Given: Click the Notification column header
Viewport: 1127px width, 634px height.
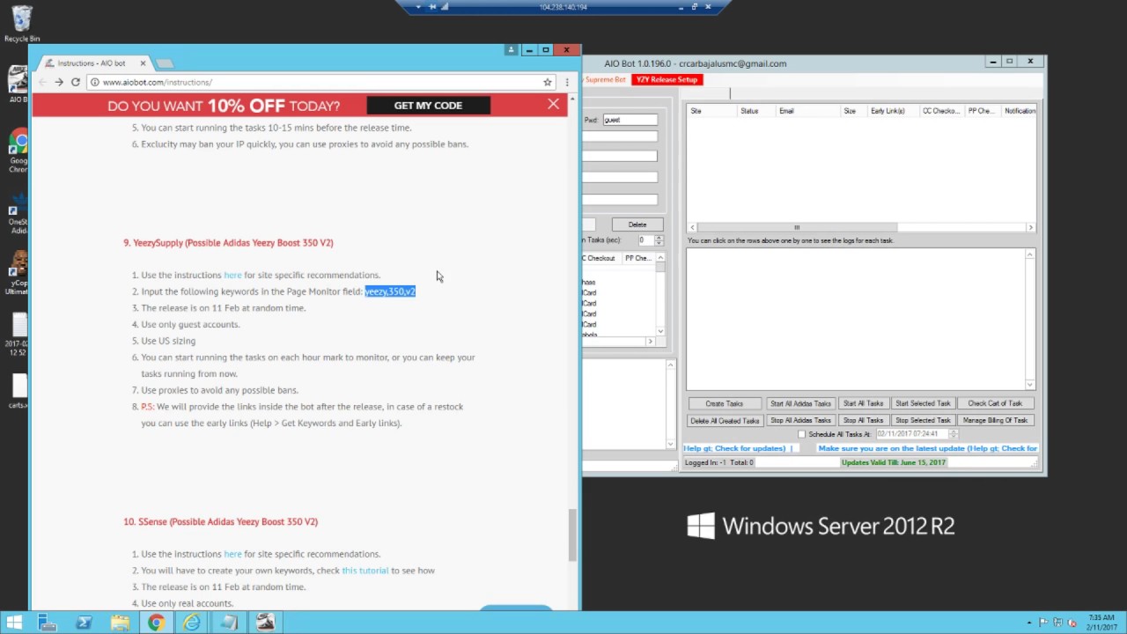Looking at the screenshot, I should pyautogui.click(x=1019, y=111).
